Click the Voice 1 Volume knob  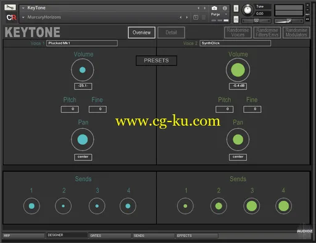click(x=83, y=70)
